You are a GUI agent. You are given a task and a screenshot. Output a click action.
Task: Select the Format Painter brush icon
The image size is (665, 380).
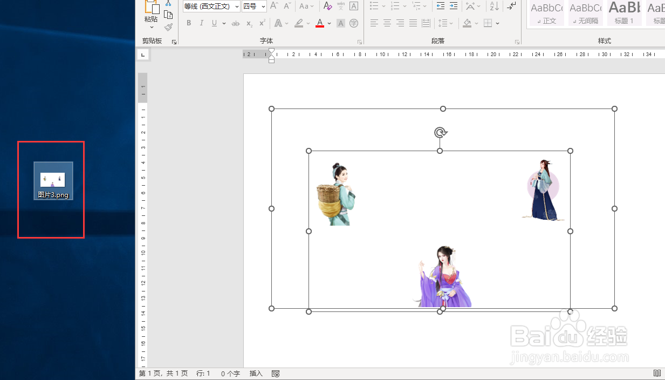168,26
